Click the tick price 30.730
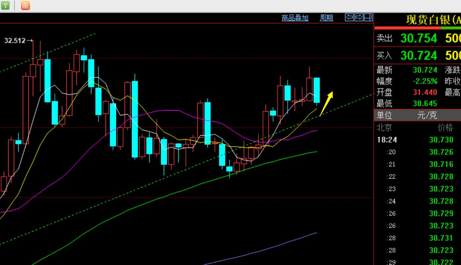461x265 pixels. 441,140
